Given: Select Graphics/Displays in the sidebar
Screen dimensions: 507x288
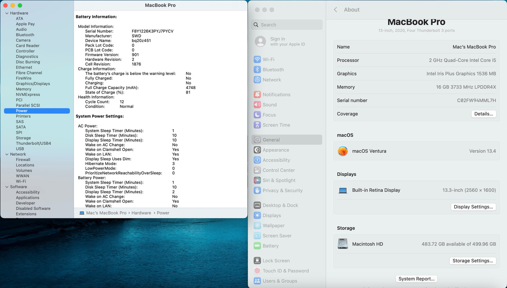Looking at the screenshot, I should tap(33, 84).
